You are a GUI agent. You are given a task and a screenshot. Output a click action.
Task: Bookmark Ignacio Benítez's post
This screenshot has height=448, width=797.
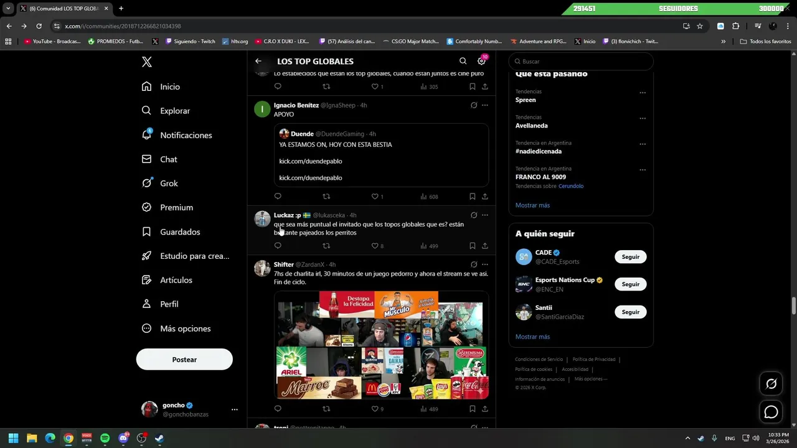click(473, 197)
